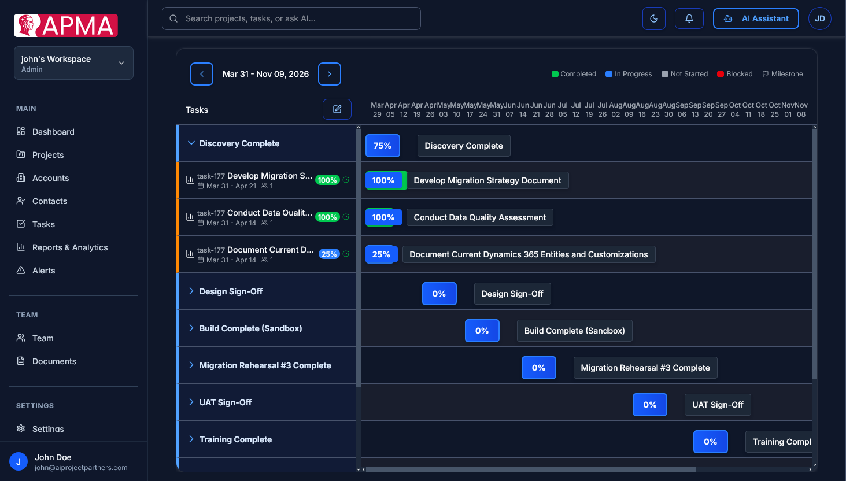Click the search projects input field
Screen dimensions: 846x481
(x=291, y=18)
